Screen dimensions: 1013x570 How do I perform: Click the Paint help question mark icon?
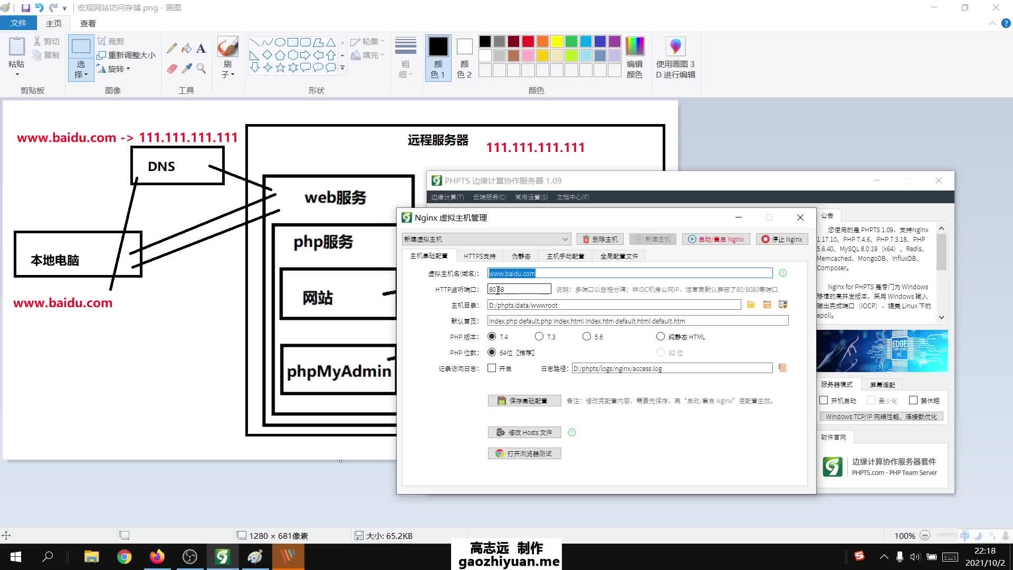[x=1006, y=23]
